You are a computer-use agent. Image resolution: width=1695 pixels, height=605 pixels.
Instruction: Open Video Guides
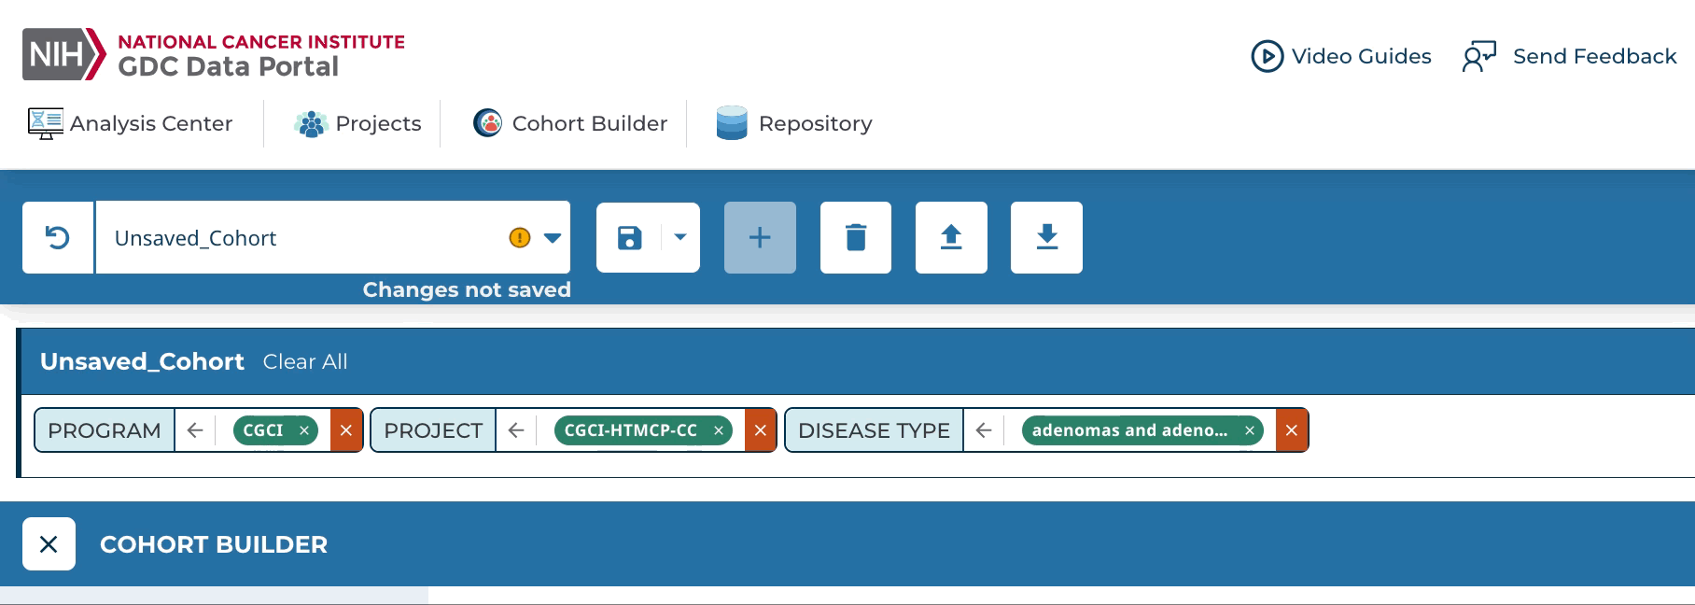(x=1341, y=56)
